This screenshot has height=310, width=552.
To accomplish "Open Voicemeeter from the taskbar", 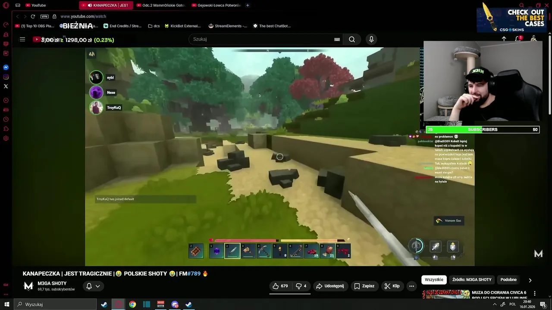I will point(160,304).
